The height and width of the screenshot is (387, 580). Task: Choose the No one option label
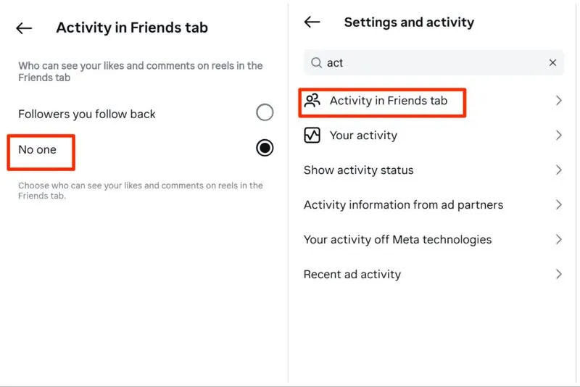[x=37, y=149]
